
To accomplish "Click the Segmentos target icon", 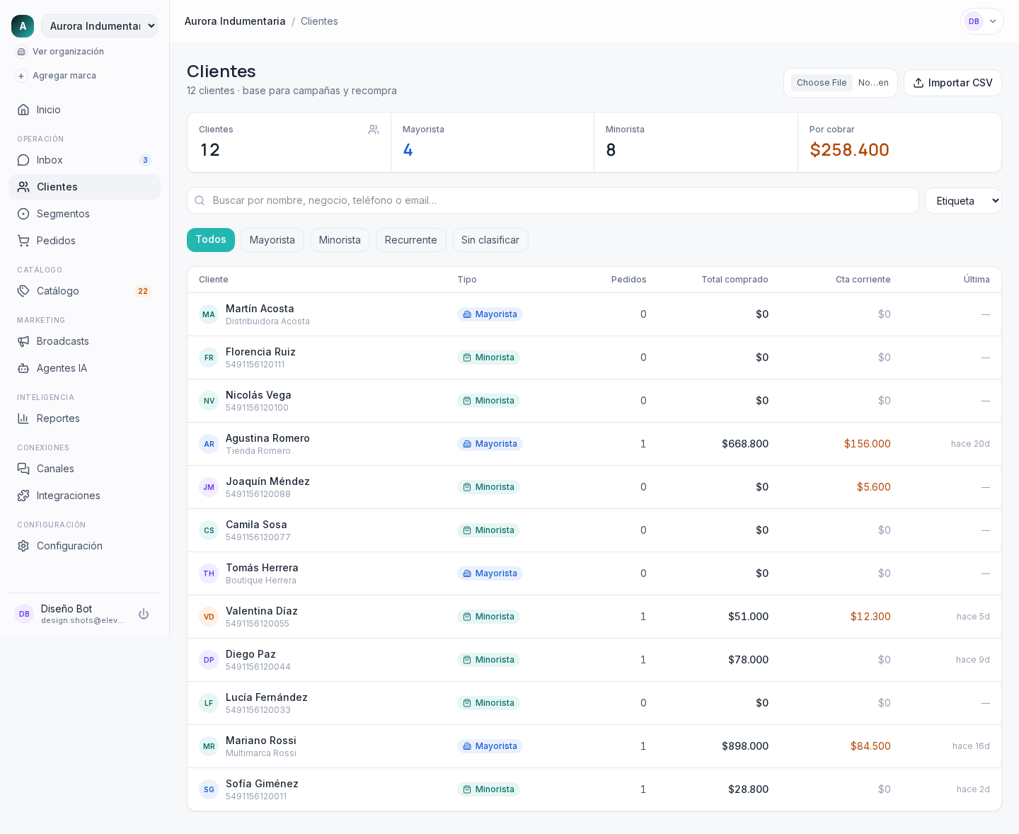I will (23, 214).
